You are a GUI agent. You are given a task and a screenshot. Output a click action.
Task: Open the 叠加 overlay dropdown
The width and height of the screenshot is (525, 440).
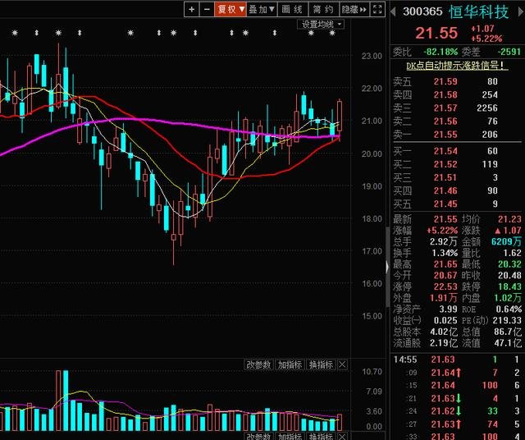pos(262,9)
